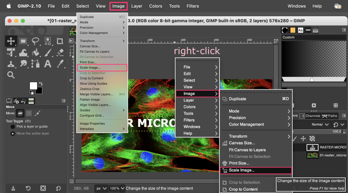Image resolution: width=348 pixels, height=193 pixels.
Task: Select the Bucket Fill tool
Action: (36, 52)
